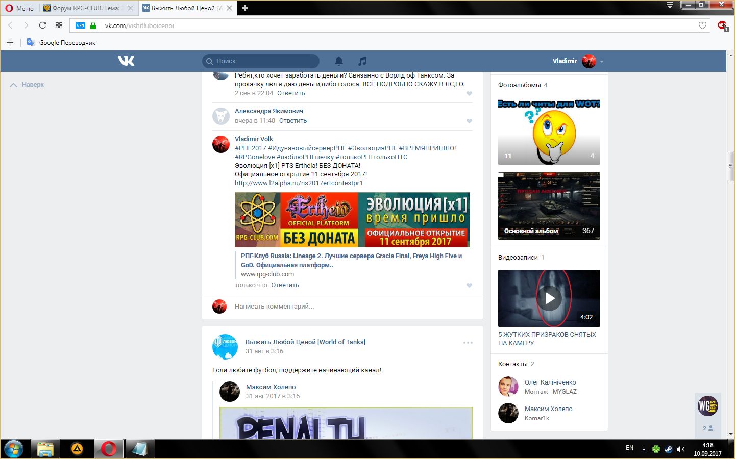This screenshot has width=735, height=459.
Task: Close the Выжить Любой Ценой tab
Action: click(x=229, y=8)
